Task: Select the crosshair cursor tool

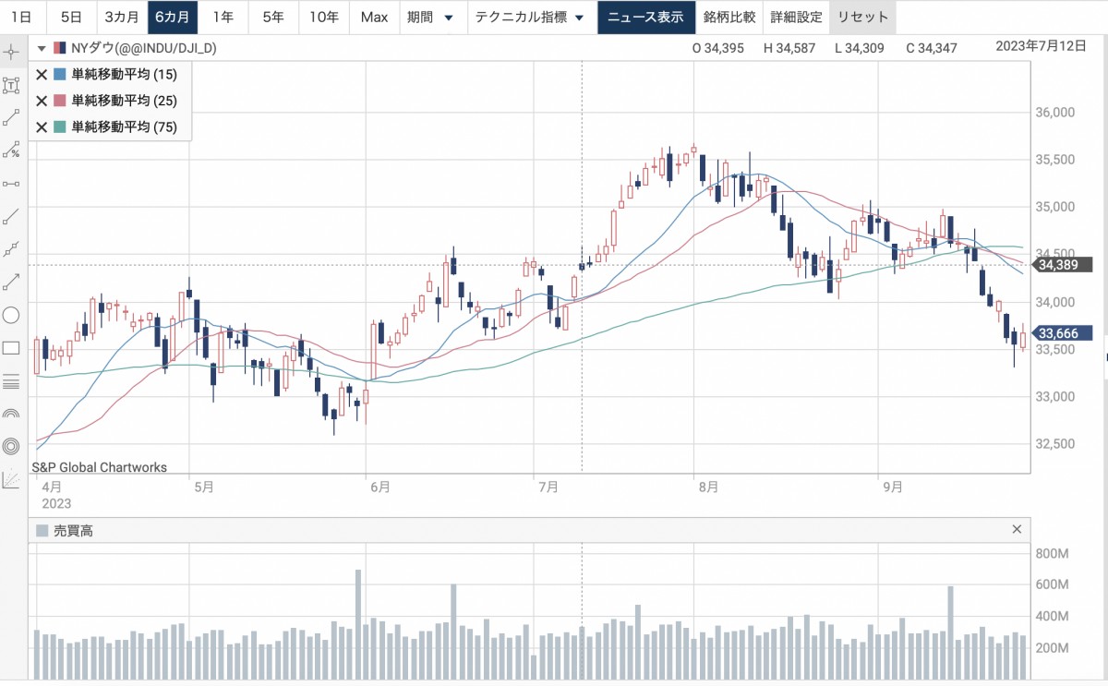Action: (x=12, y=50)
